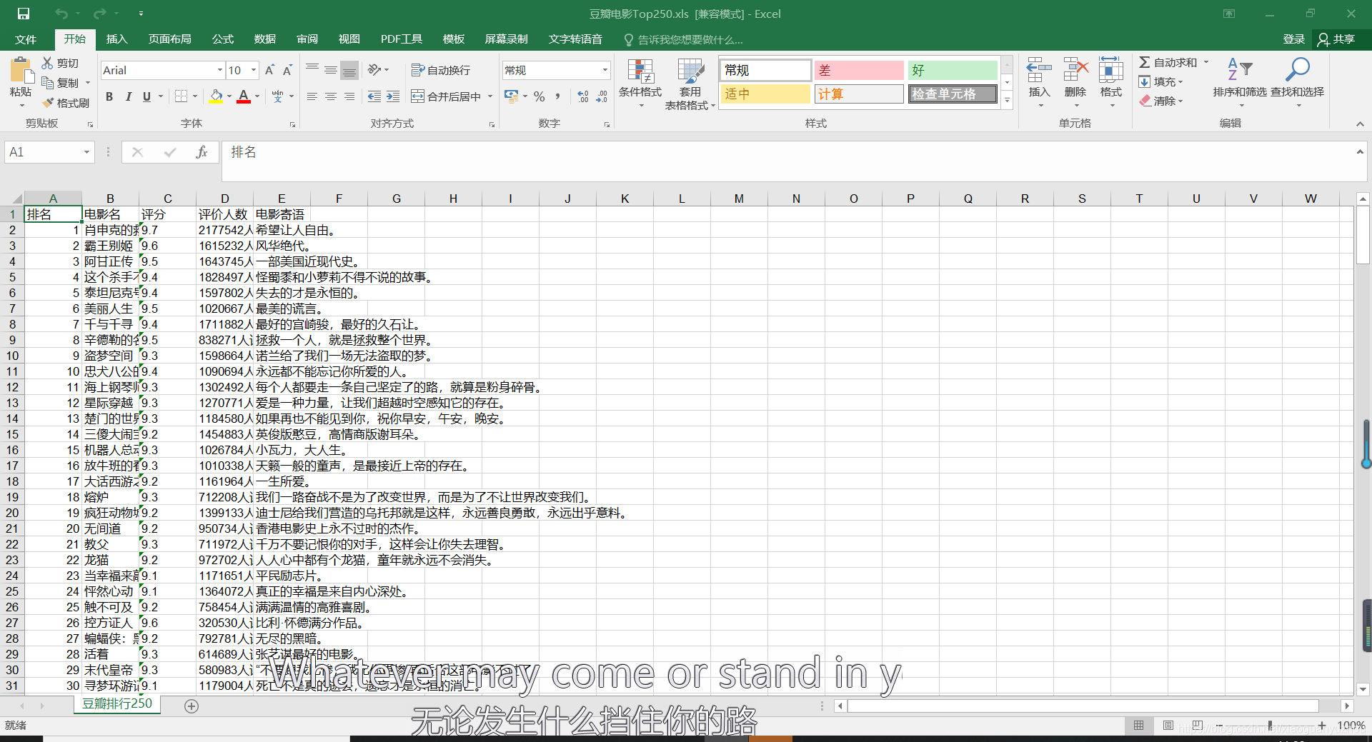Open 条件格式 conditional formatting
Image resolution: width=1372 pixels, height=742 pixels.
(640, 83)
